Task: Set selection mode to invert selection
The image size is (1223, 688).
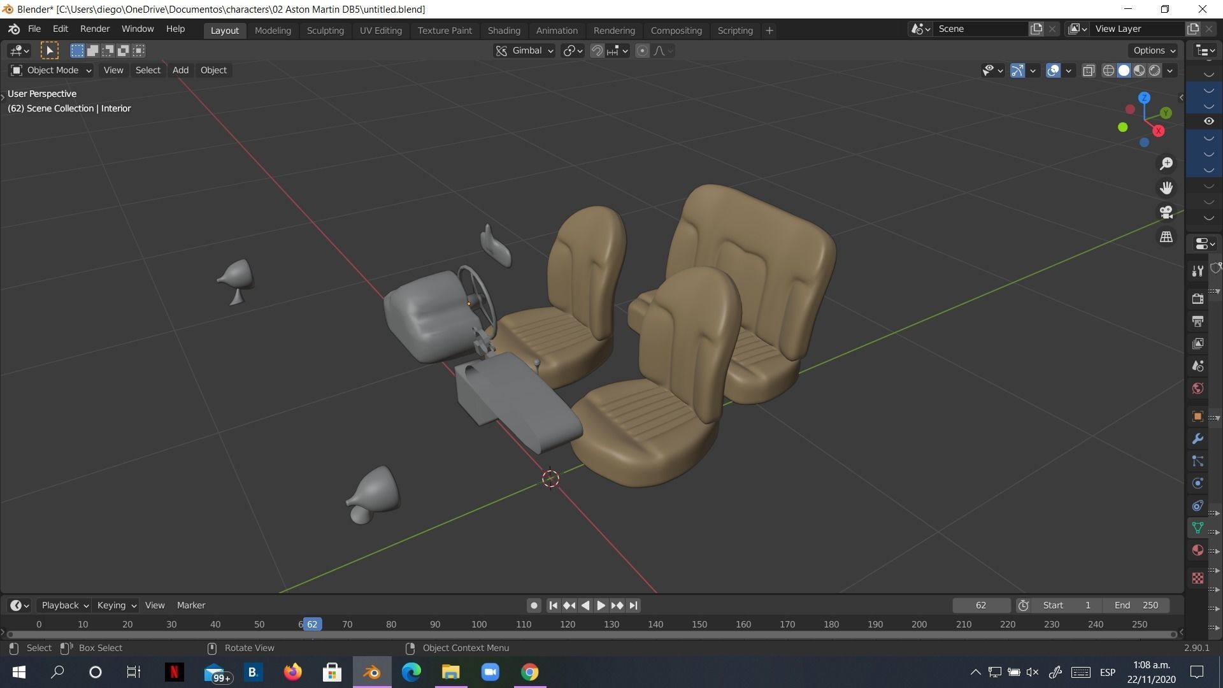Action: pyautogui.click(x=123, y=50)
